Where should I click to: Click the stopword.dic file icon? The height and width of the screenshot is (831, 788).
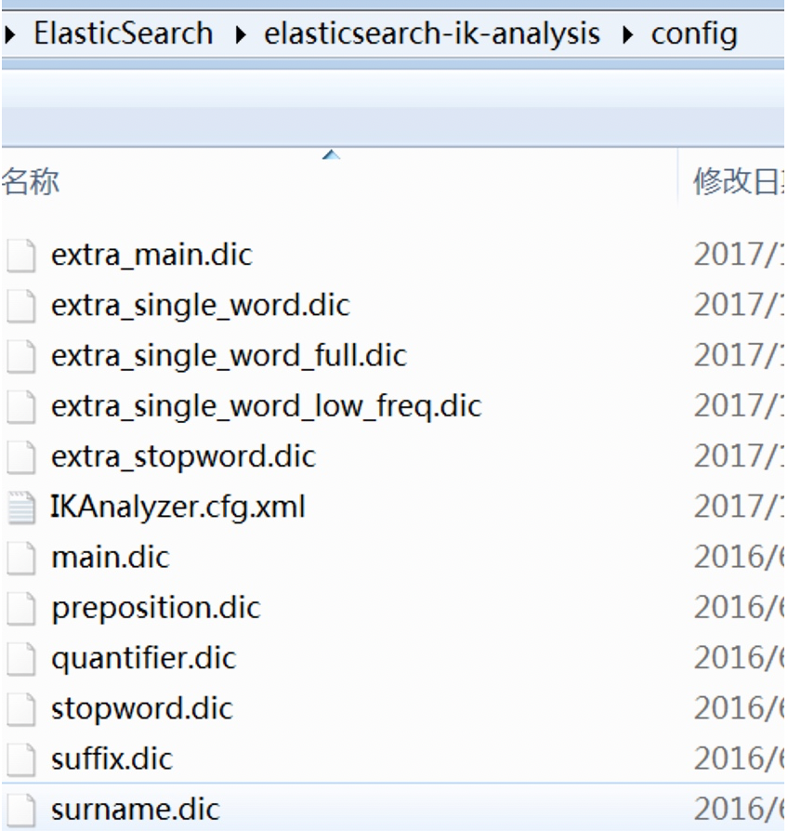tap(21, 708)
